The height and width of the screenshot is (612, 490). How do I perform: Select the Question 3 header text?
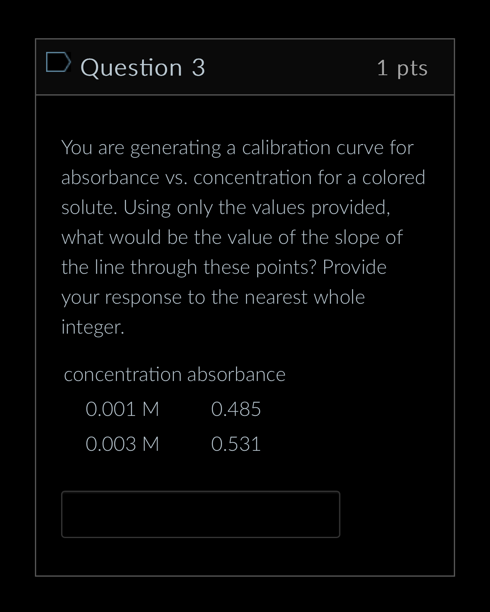(x=143, y=67)
